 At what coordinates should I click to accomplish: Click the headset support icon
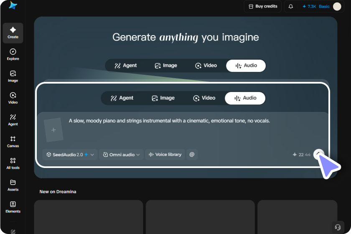pyautogui.click(x=338, y=227)
